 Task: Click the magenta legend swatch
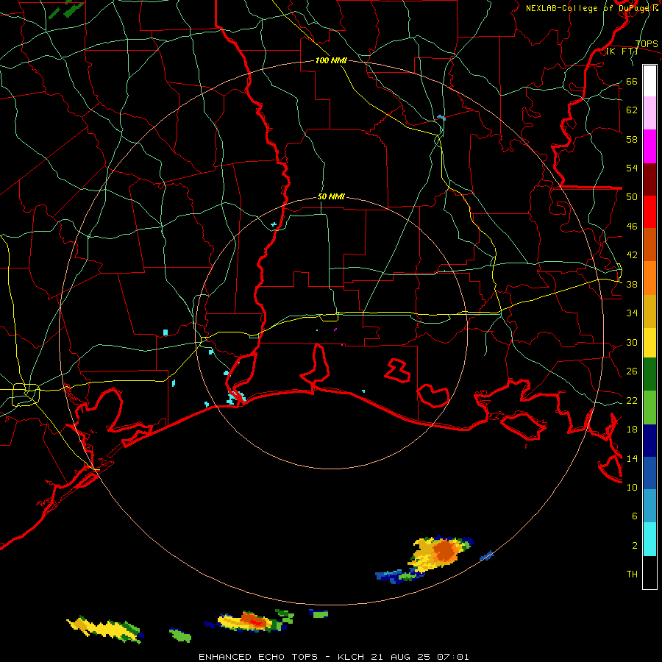point(649,146)
